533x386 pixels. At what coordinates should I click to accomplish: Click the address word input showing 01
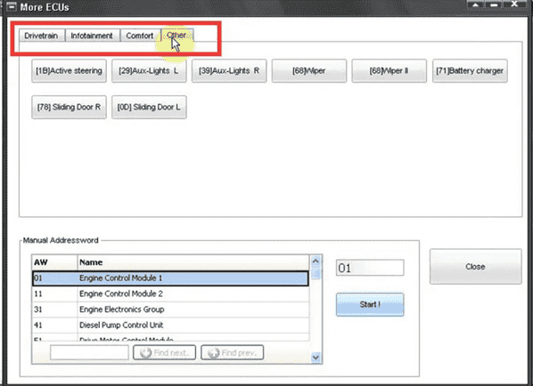pyautogui.click(x=370, y=268)
